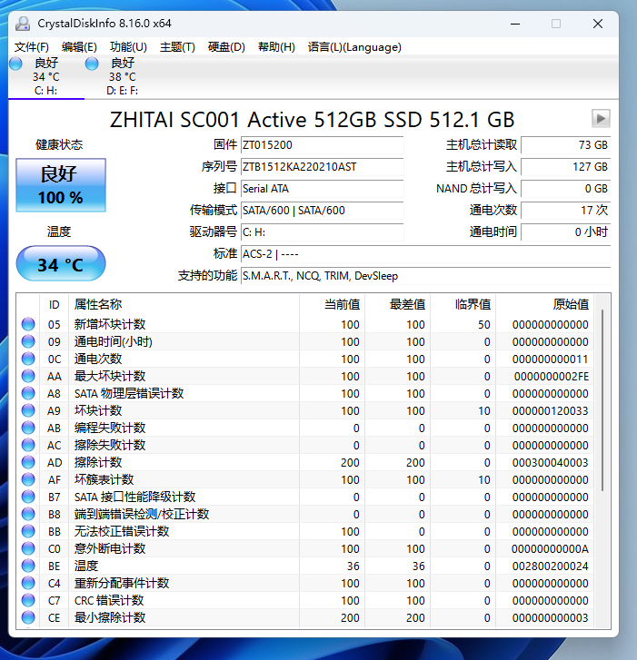Click the 良好 100 % health status button

pos(61,185)
